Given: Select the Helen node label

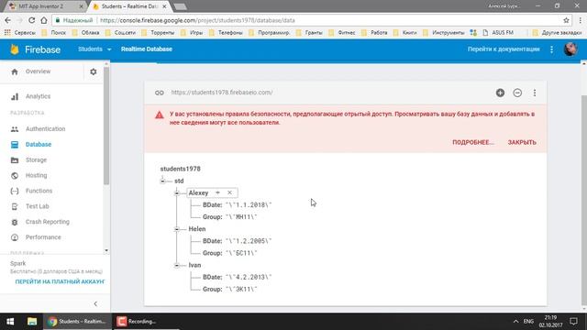Looking at the screenshot, I should coord(197,229).
